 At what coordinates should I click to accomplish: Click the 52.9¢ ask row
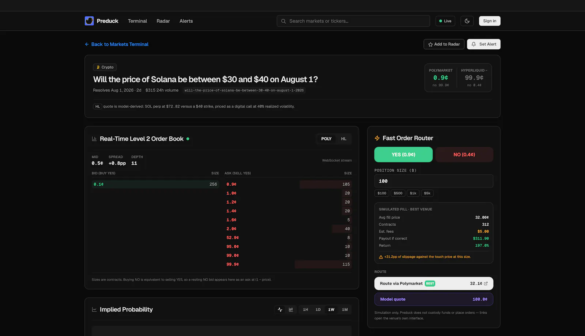point(288,238)
